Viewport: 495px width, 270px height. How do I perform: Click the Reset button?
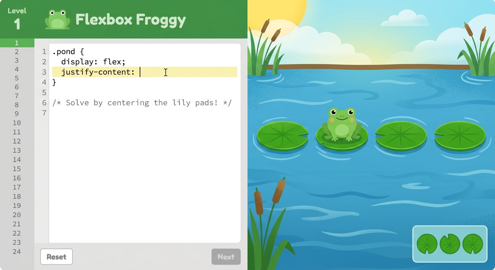tap(56, 257)
